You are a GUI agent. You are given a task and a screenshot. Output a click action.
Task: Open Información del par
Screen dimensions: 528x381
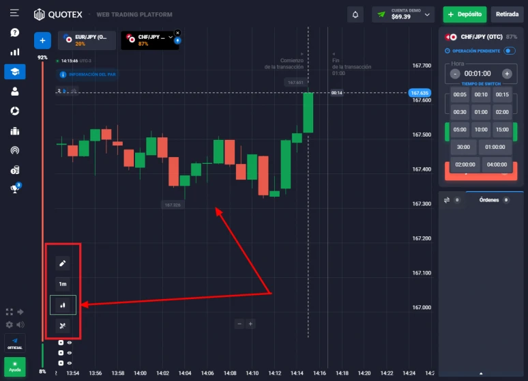(x=88, y=74)
